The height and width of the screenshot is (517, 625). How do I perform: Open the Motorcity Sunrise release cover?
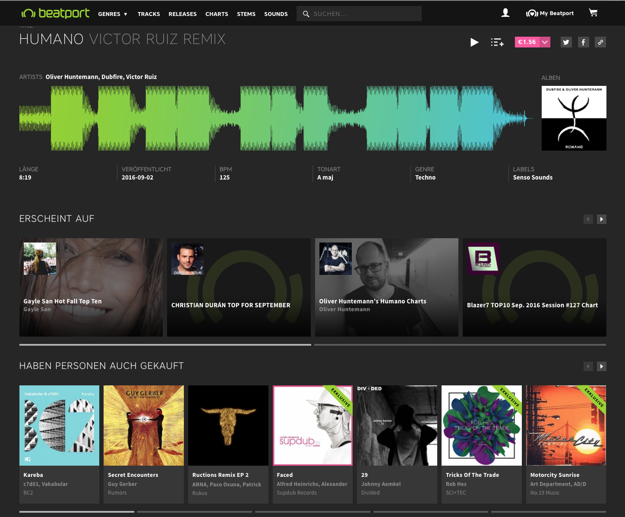pyautogui.click(x=566, y=426)
